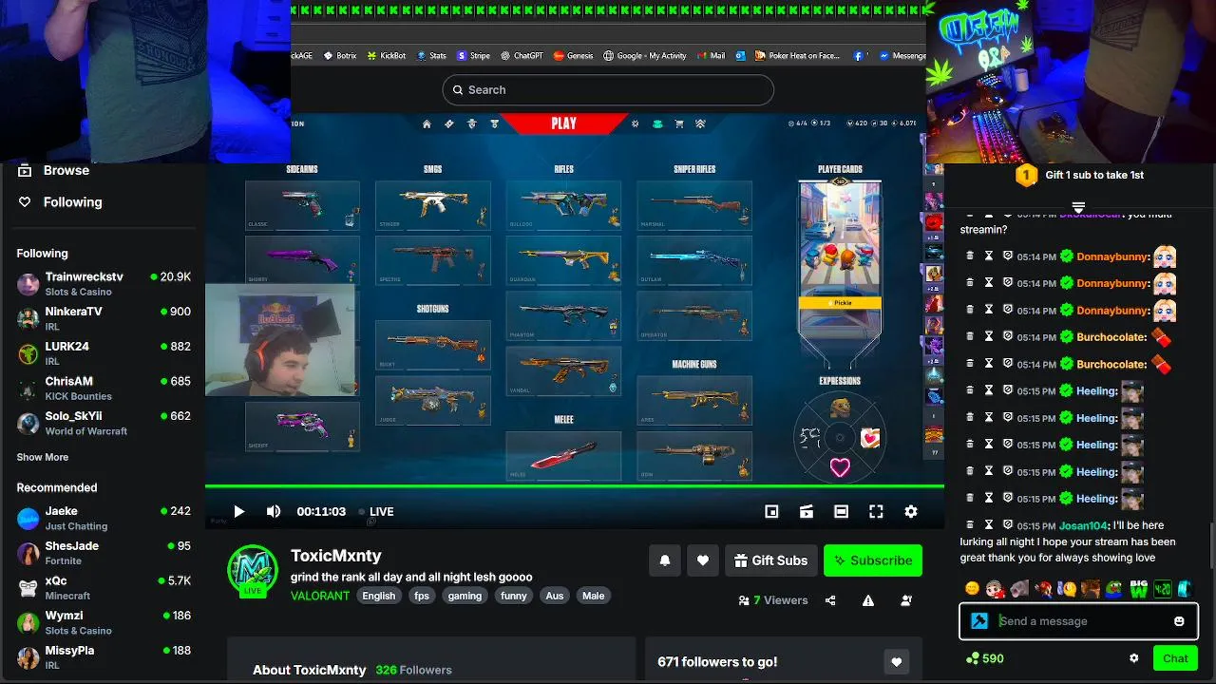Click the Send a message input
The height and width of the screenshot is (684, 1216).
(1078, 621)
